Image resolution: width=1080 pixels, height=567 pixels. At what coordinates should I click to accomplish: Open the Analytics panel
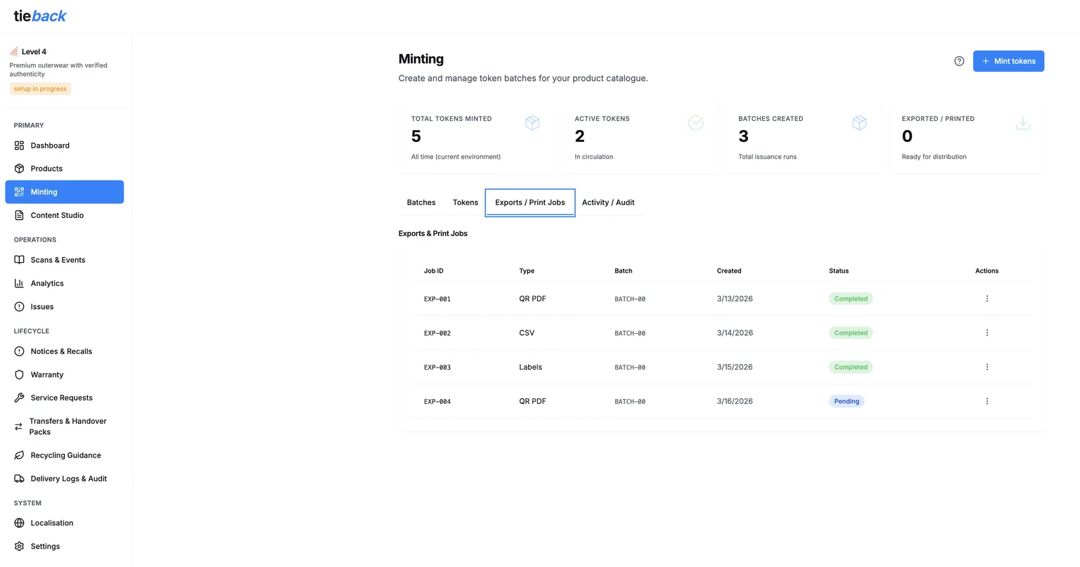point(48,283)
